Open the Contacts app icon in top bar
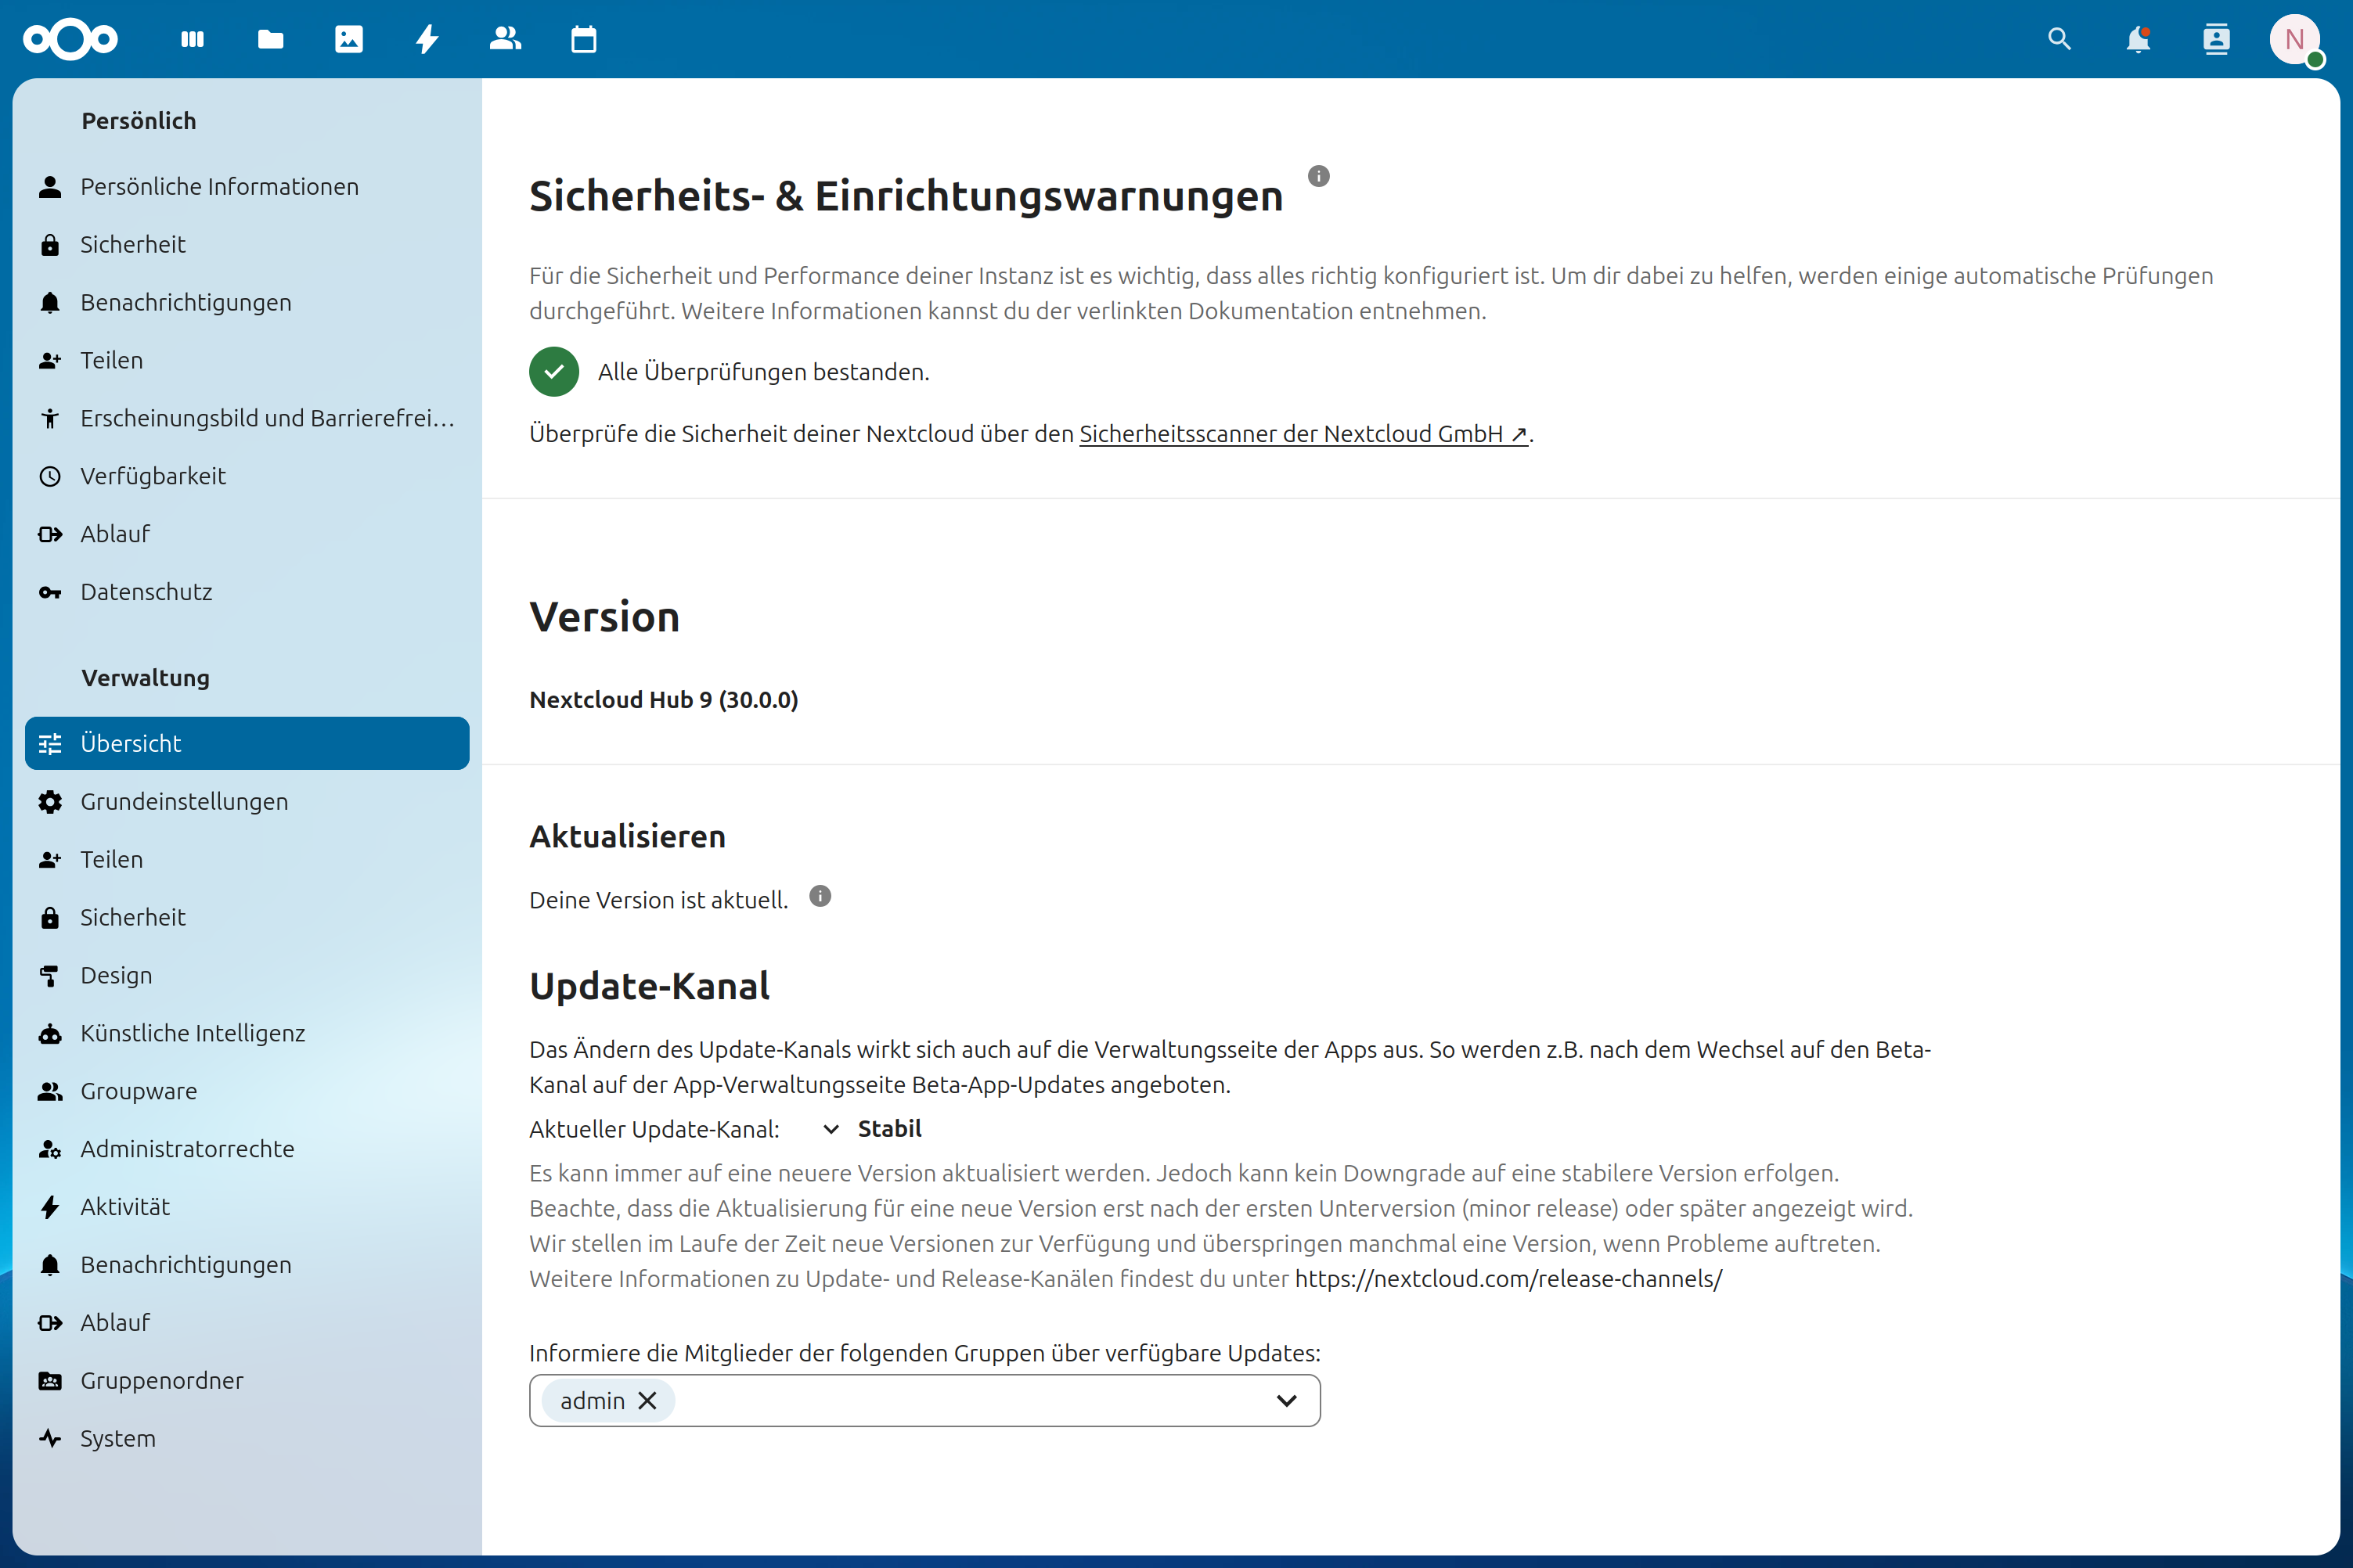 point(505,39)
